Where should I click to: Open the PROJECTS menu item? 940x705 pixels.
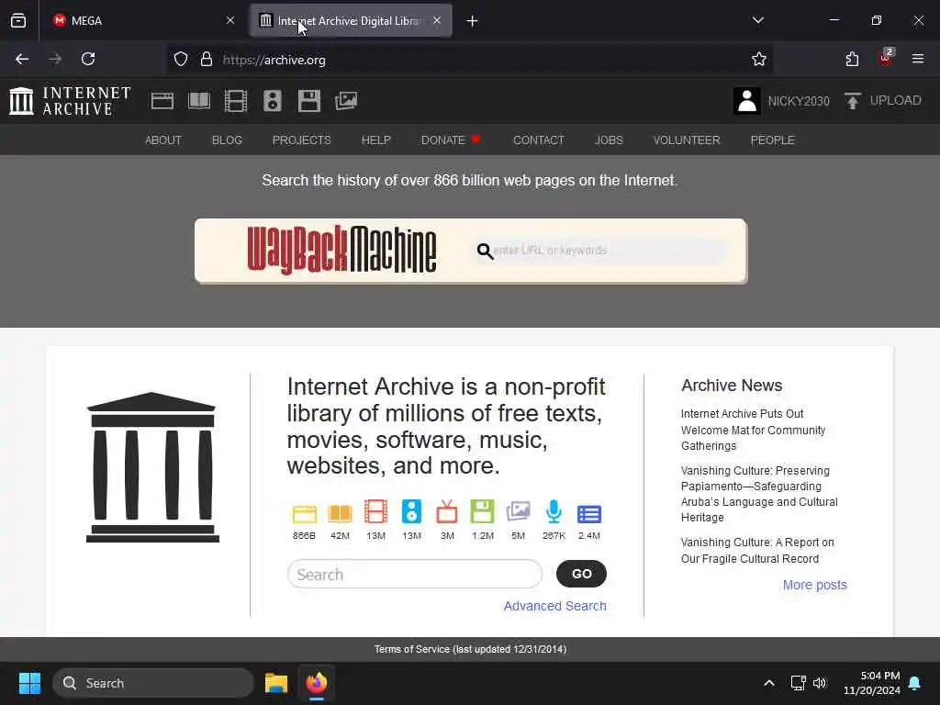(301, 140)
